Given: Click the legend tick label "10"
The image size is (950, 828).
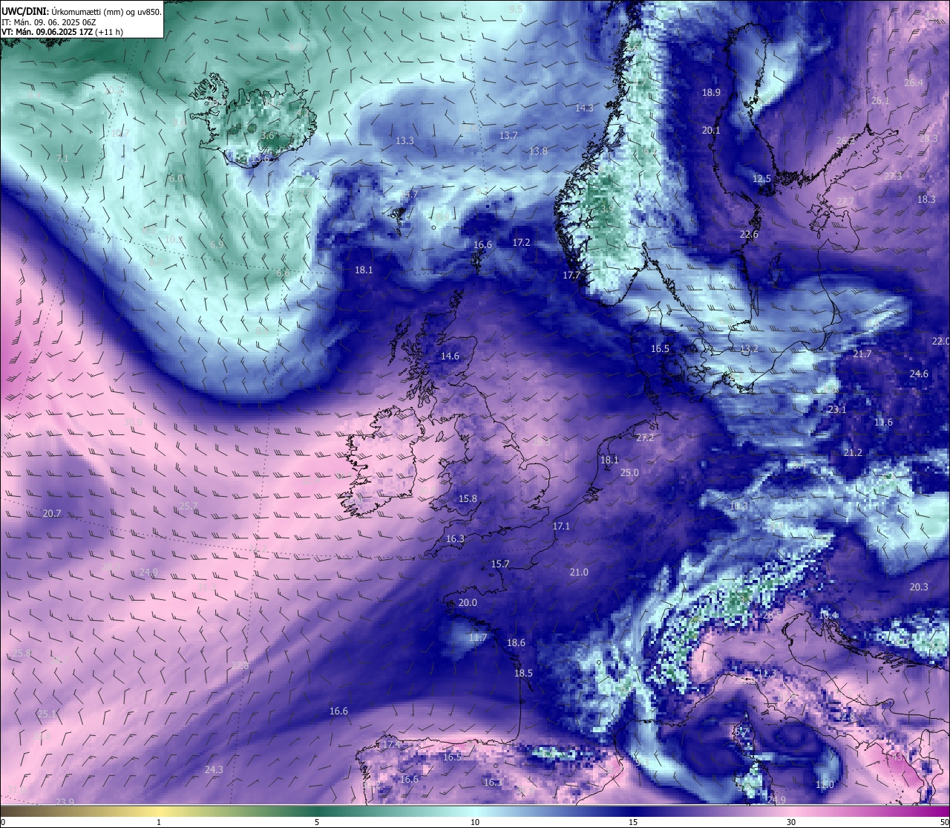Looking at the screenshot, I should (x=475, y=822).
